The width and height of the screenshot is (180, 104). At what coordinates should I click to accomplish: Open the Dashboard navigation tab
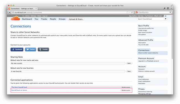[x=27, y=19]
